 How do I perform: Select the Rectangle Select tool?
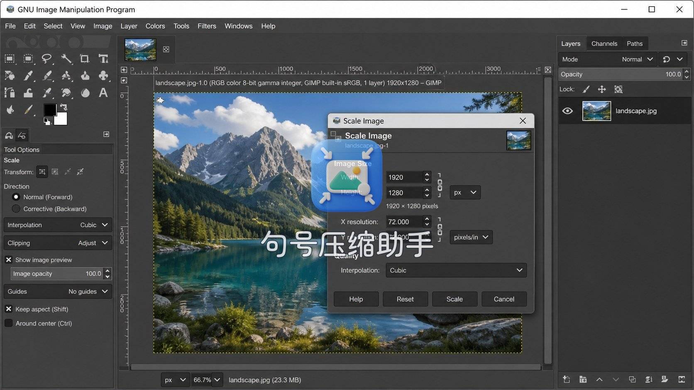click(10, 59)
